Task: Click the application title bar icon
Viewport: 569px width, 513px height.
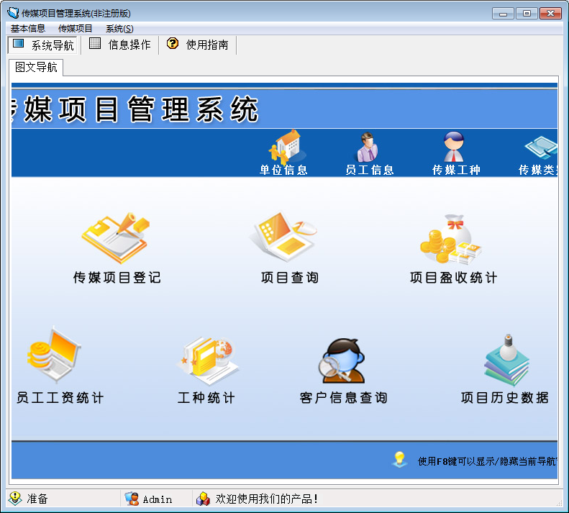Action: point(13,13)
